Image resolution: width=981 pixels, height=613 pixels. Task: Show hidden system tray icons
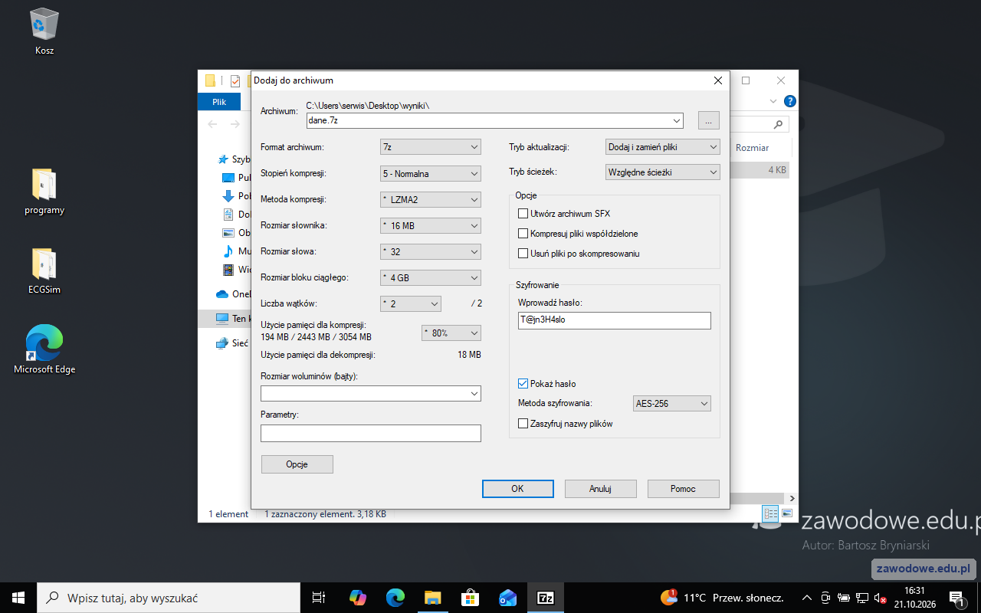[806, 598]
